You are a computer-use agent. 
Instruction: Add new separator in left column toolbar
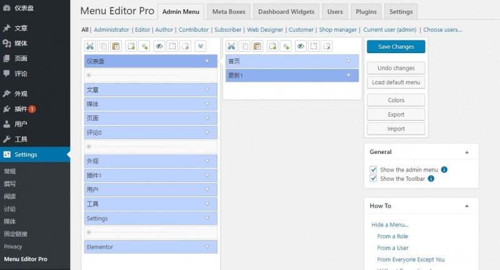144,46
